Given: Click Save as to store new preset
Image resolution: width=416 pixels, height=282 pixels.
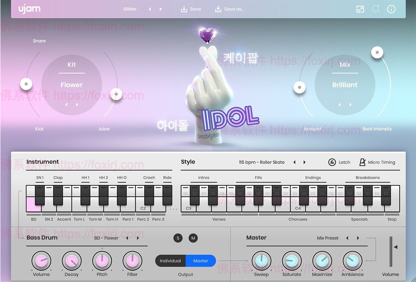Looking at the screenshot, I should 229,9.
